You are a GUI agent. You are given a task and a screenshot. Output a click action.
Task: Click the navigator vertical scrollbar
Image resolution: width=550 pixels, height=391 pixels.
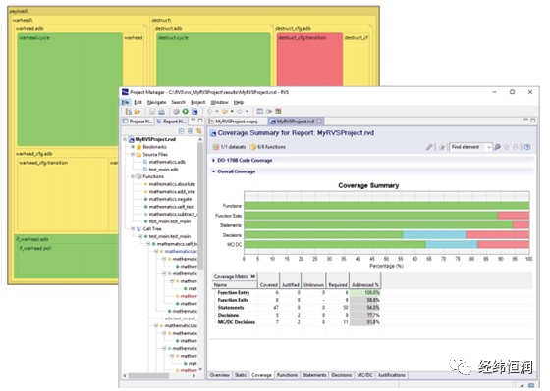pos(200,207)
